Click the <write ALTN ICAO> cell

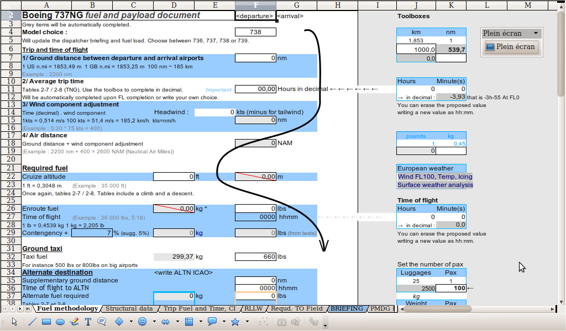[184, 273]
